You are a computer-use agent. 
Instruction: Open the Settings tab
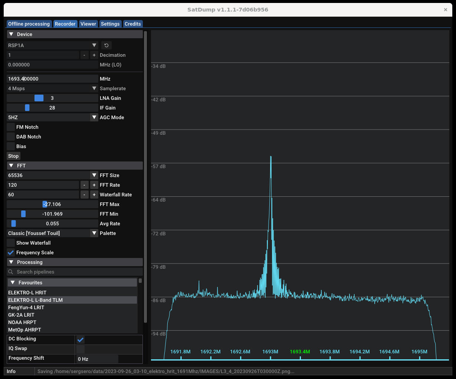tap(110, 23)
